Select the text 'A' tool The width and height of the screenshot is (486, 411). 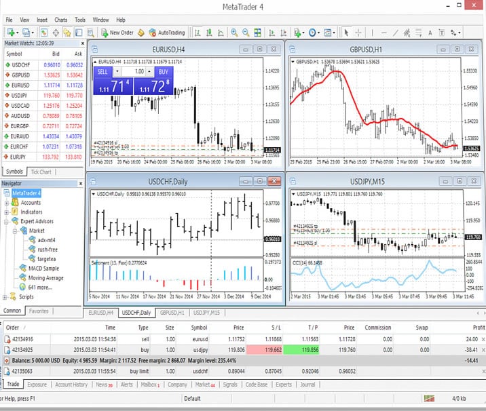tap(430, 33)
